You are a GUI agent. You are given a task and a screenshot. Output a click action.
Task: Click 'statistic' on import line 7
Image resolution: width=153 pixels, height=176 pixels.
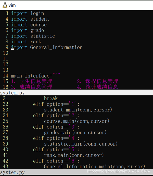coord(43,36)
